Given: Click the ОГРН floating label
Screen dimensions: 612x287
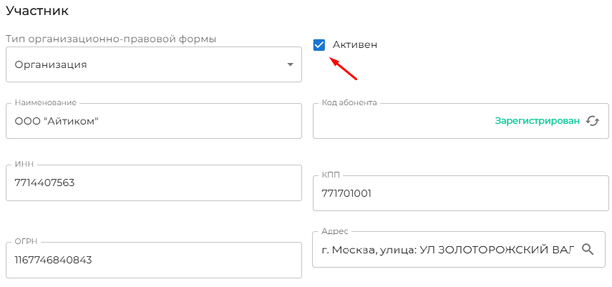Looking at the screenshot, I should coord(27,241).
